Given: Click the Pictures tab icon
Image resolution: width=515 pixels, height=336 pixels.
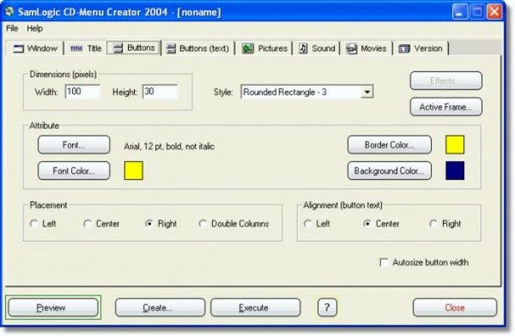Looking at the screenshot, I should [x=248, y=48].
